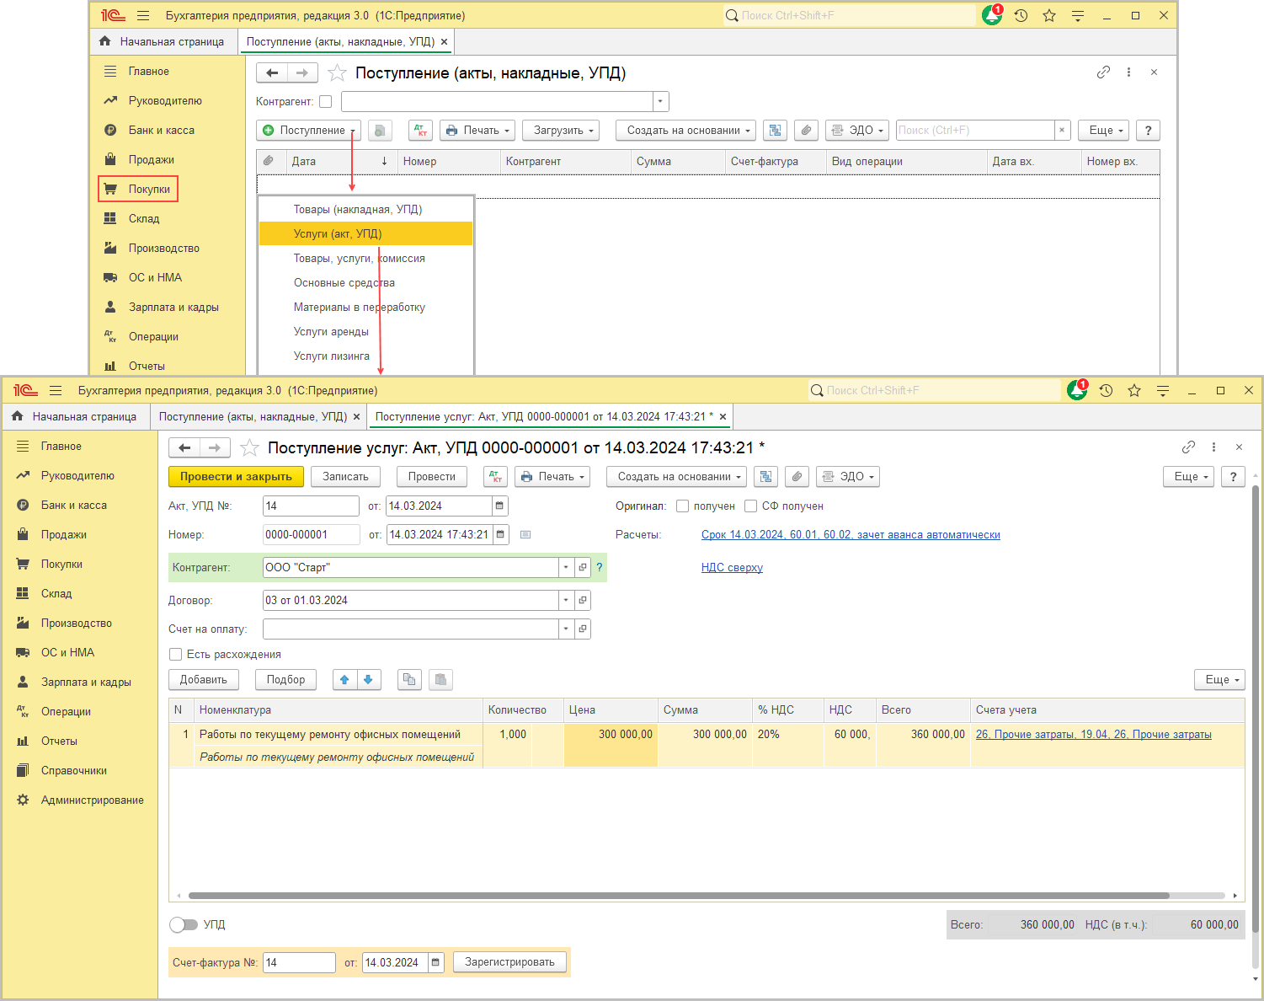Open Покупки section in upper sidebar
Screen dimensions: 1264x1001
tap(138, 190)
